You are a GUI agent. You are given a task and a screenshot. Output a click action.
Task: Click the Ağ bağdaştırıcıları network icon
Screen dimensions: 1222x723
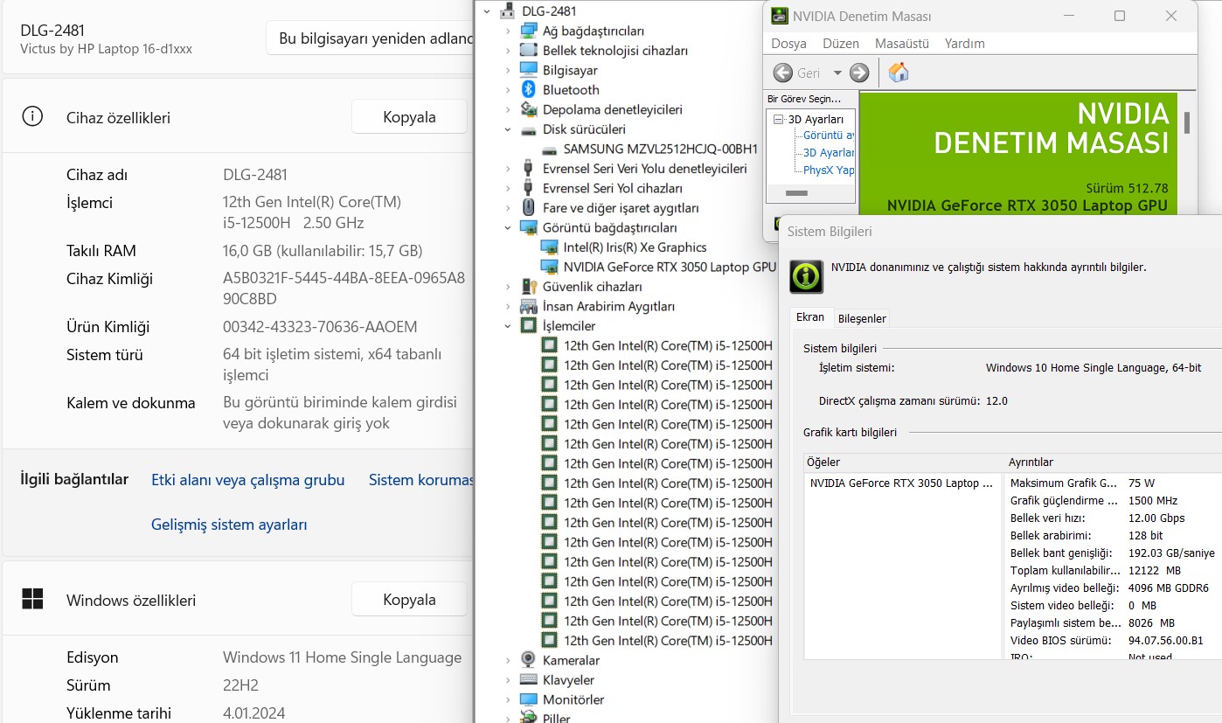(528, 31)
